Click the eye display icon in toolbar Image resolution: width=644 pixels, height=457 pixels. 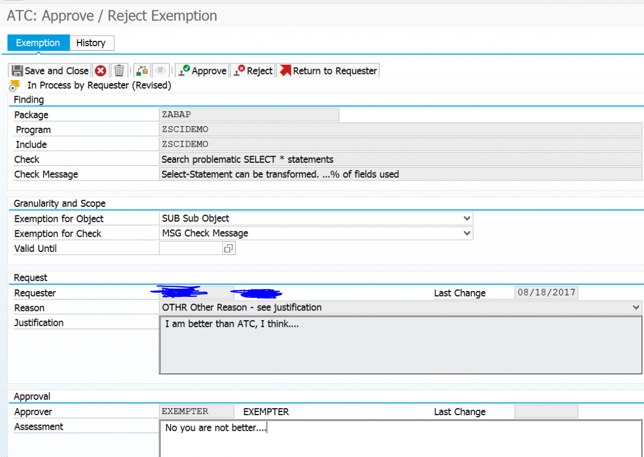(x=160, y=70)
